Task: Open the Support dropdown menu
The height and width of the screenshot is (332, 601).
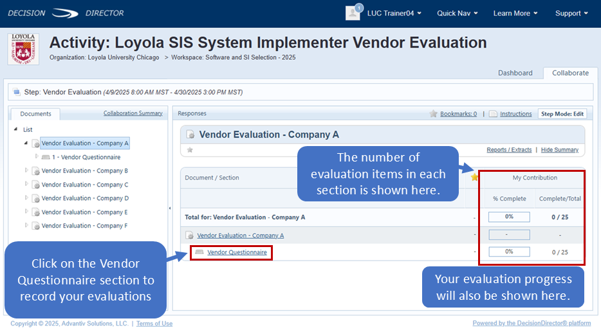Action: pos(571,13)
